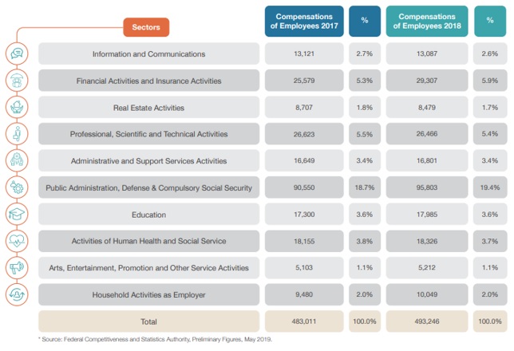Click the teal percent column header
Viewport: 514px width, 351px height.
click(490, 21)
